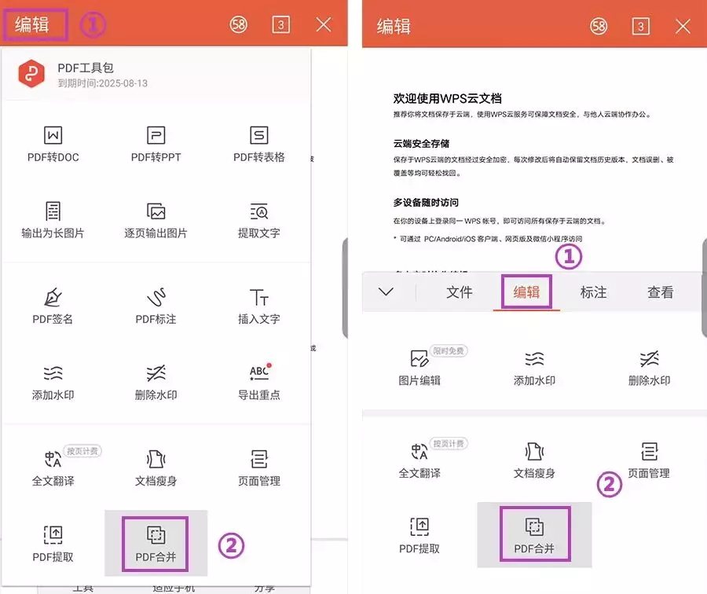The width and height of the screenshot is (707, 594).
Task: Click 添加水印 in left panel
Action: pyautogui.click(x=53, y=382)
